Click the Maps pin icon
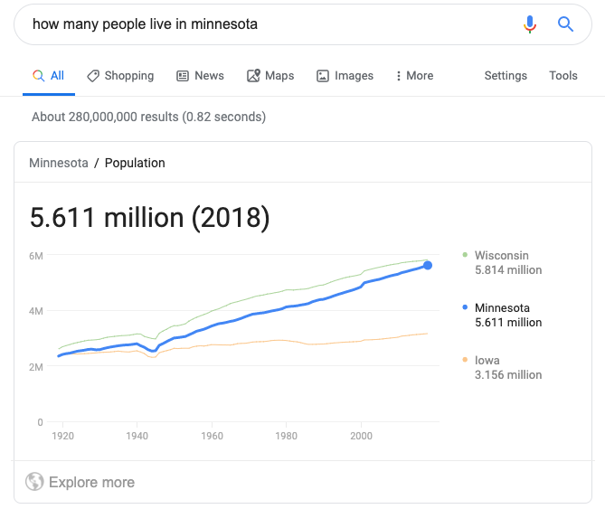This screenshot has height=509, width=605. 253,76
